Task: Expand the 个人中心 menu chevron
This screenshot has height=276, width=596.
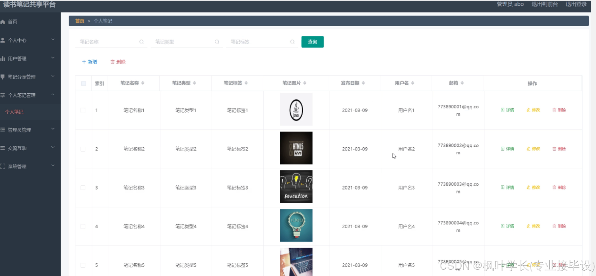Action: (53, 40)
